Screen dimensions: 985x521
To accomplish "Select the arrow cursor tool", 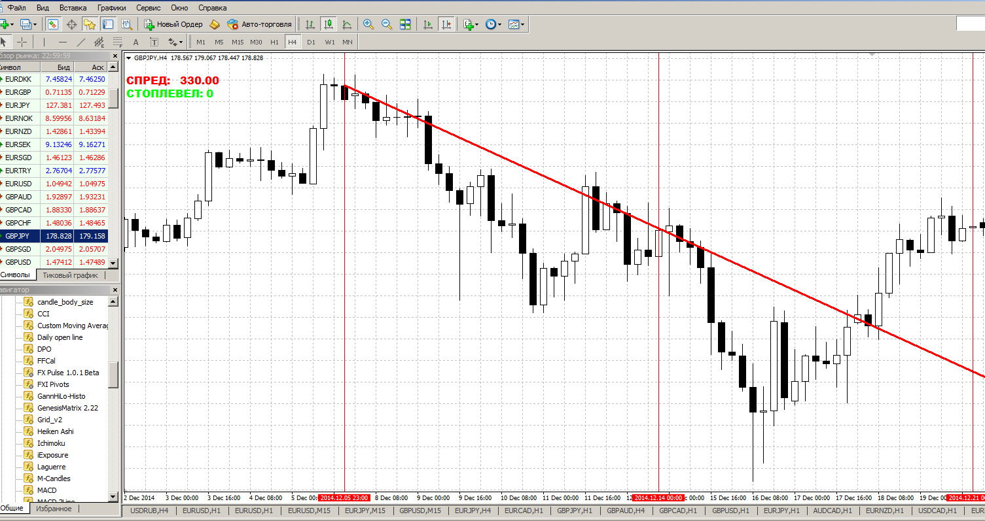I will pyautogui.click(x=4, y=42).
